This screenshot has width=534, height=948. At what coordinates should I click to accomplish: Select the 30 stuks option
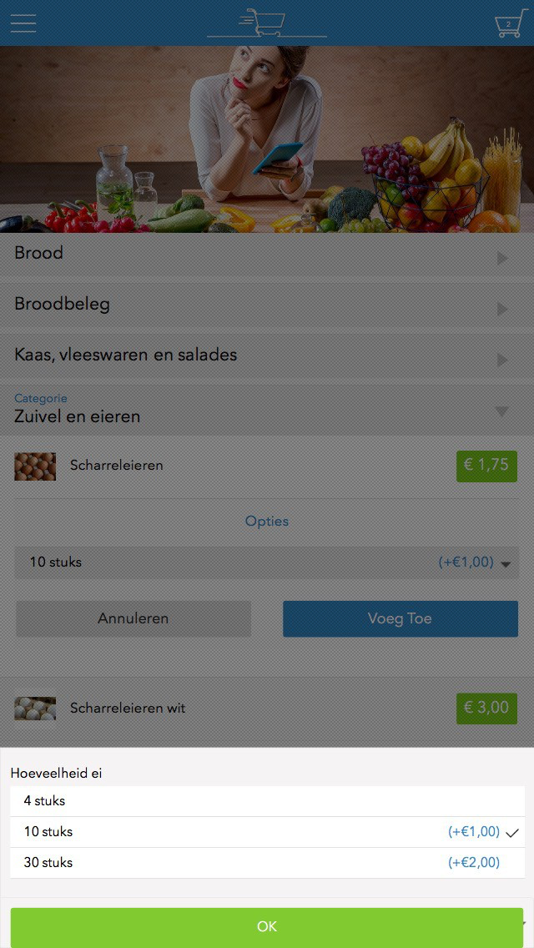(267, 863)
